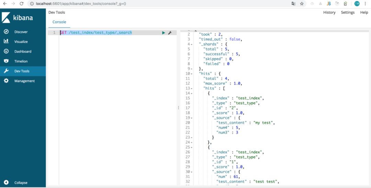Screen dimensions: 371x188
Task: Collapse the "hits" object on line 10
Action: (191, 74)
